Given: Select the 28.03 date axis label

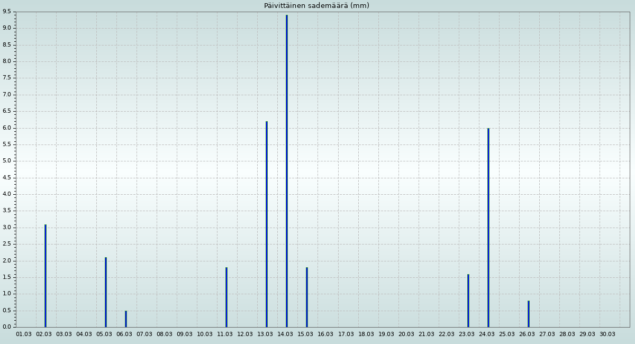Looking at the screenshot, I should [567, 334].
